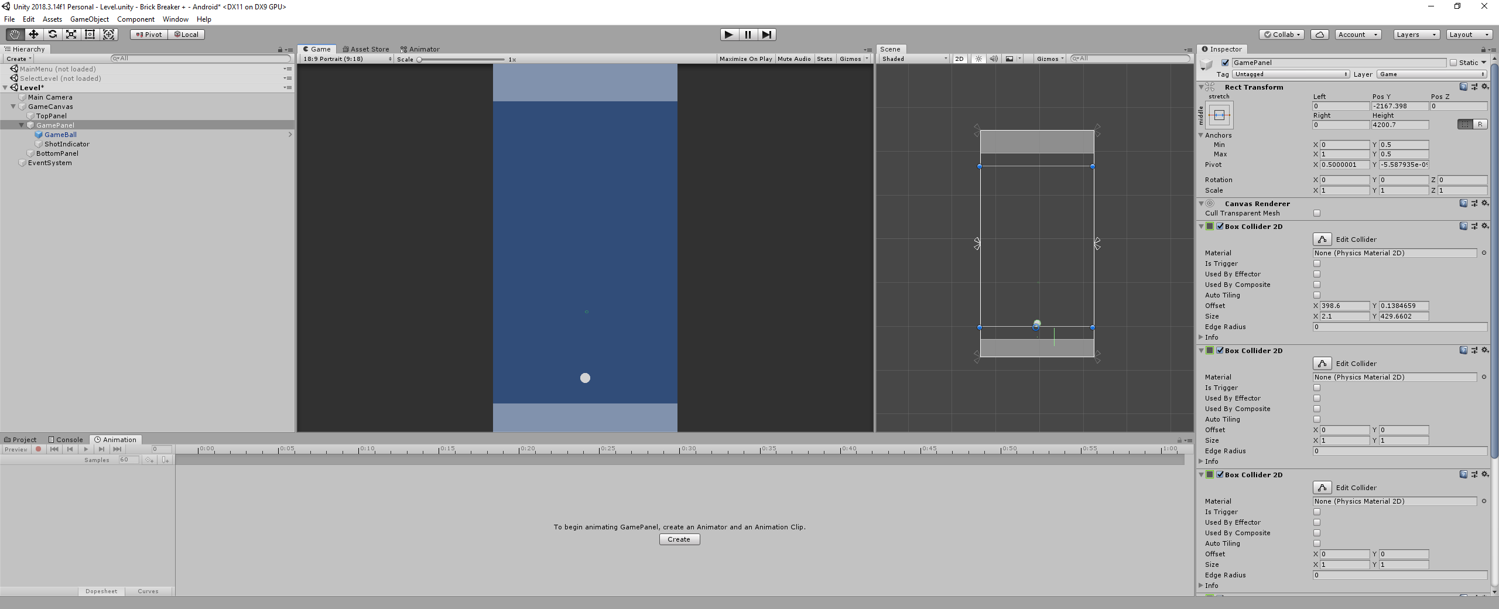Enable Is Trigger on the first Box Collider
The height and width of the screenshot is (609, 1499).
pos(1317,264)
